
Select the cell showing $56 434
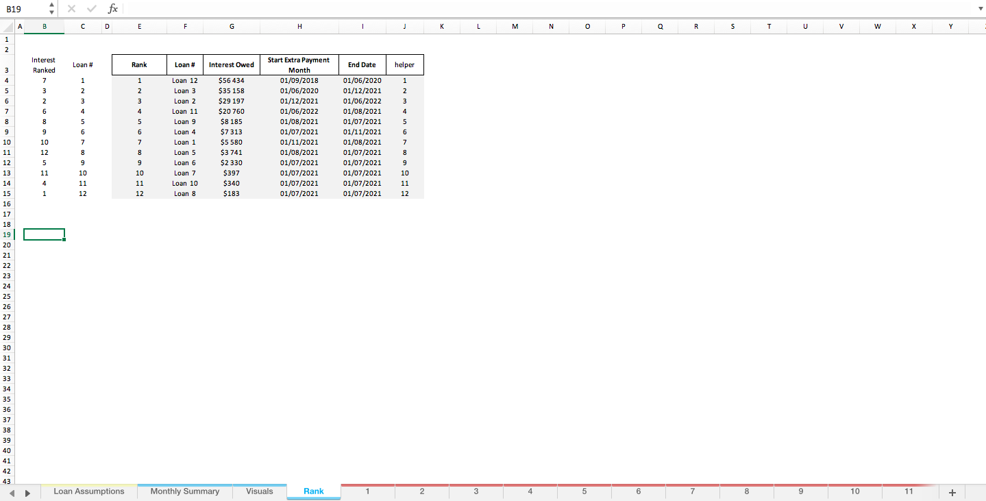231,80
